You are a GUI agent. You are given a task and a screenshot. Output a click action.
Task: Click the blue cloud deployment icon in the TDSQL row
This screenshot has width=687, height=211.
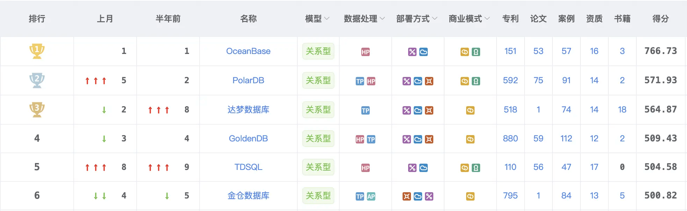click(423, 168)
